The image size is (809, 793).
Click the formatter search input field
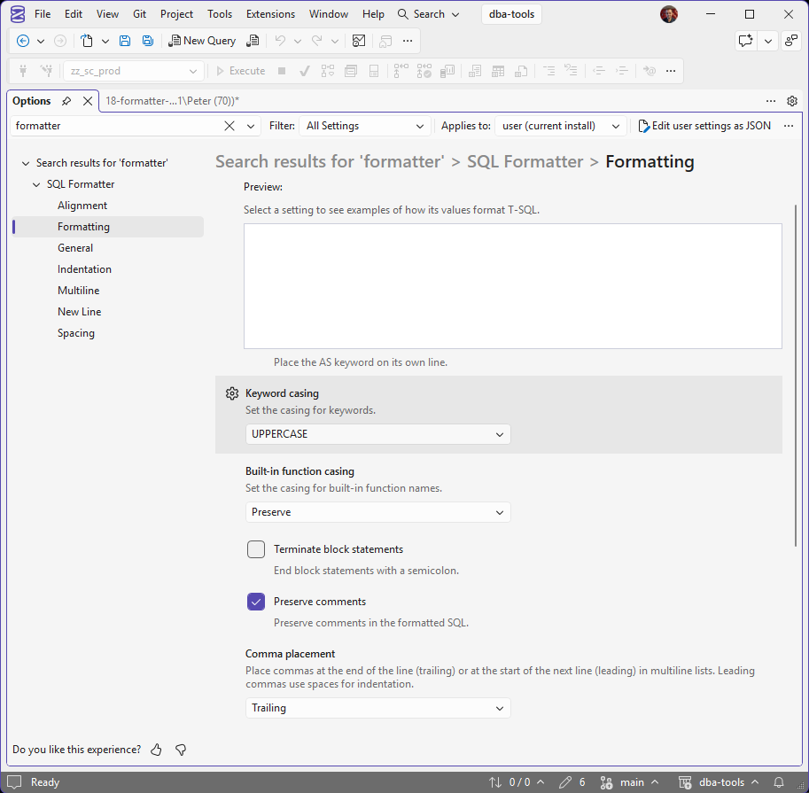point(118,126)
